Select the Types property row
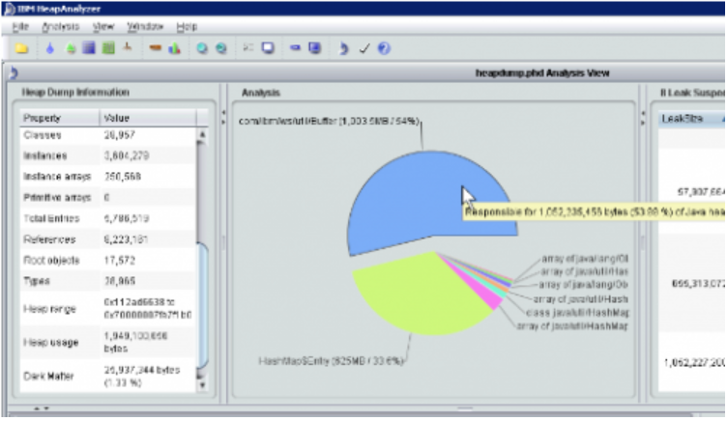 tap(108, 281)
